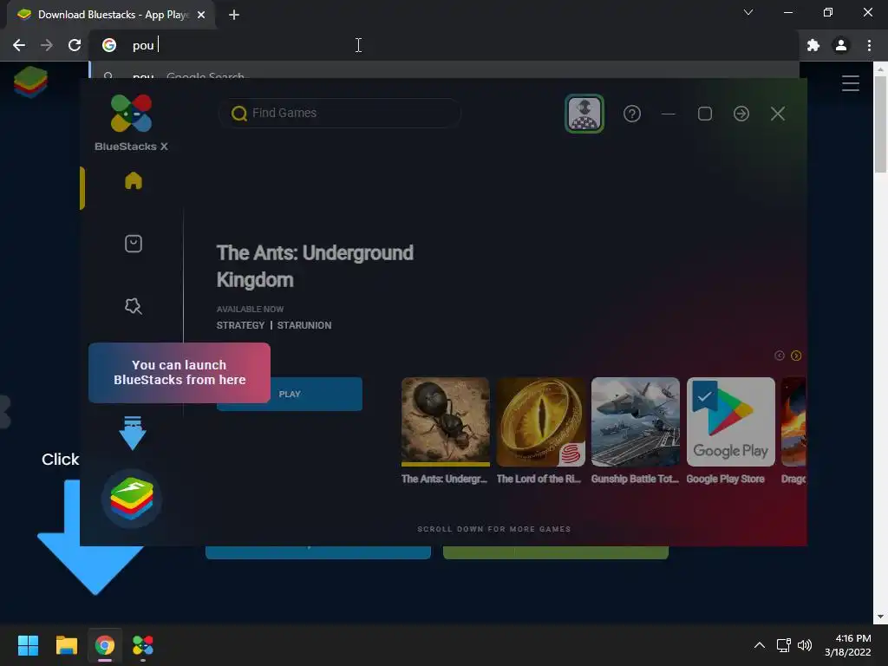
Task: Open the volume tray icon
Action: 804,645
